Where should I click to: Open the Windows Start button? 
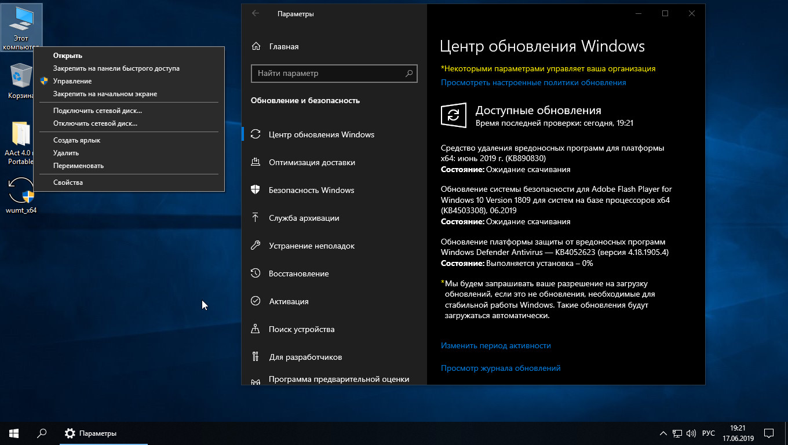[13, 433]
